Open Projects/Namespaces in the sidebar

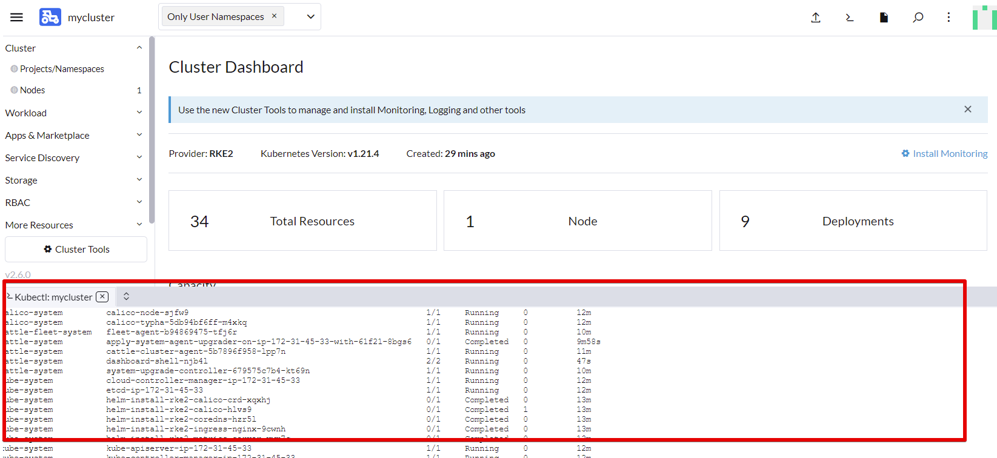click(62, 69)
